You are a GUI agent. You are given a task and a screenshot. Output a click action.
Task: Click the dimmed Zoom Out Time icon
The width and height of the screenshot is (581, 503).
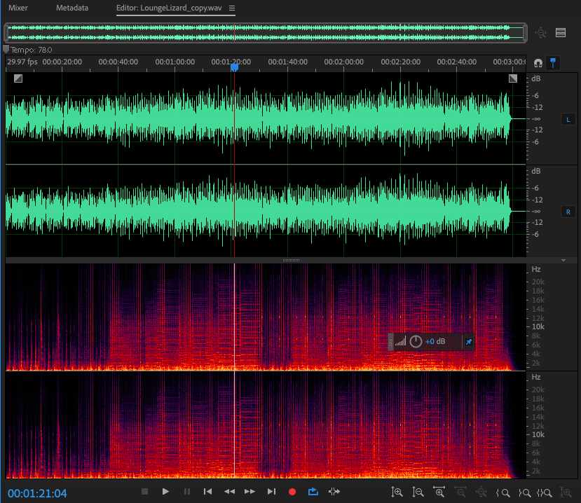[460, 492]
